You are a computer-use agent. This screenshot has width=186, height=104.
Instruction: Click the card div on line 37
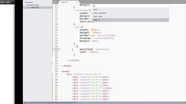click(91, 77)
